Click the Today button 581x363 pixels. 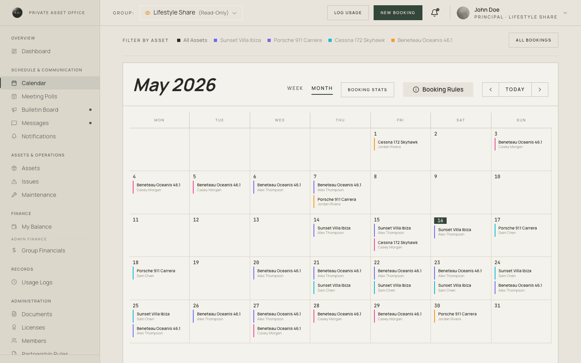tap(515, 90)
